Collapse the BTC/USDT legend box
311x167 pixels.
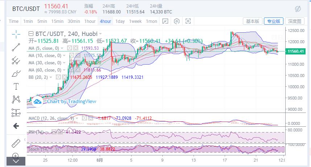click(x=30, y=33)
